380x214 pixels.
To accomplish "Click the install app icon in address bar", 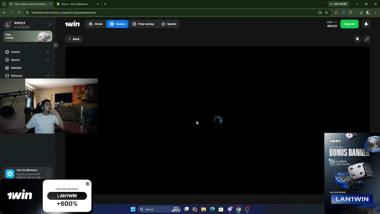I will coord(320,12).
